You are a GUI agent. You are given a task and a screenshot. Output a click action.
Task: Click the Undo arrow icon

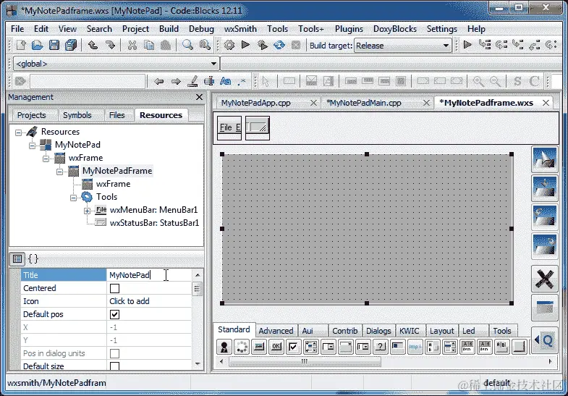coord(93,45)
